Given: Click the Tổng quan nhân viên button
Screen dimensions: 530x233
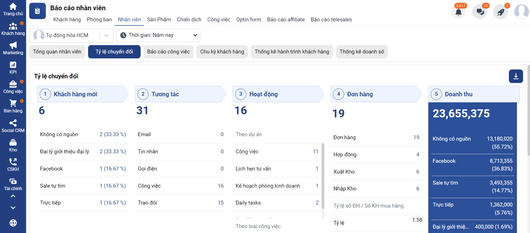Looking at the screenshot, I should [57, 52].
